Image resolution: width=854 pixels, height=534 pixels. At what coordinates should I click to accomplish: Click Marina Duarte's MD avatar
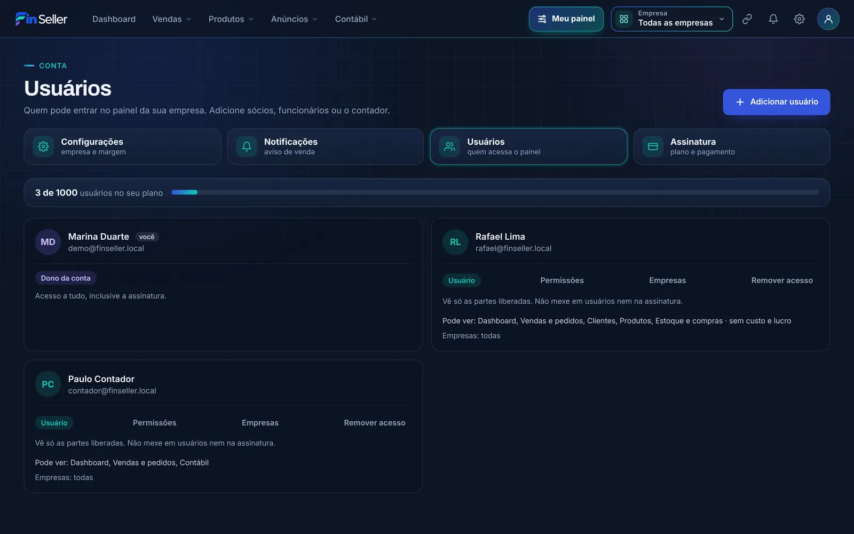coord(48,242)
